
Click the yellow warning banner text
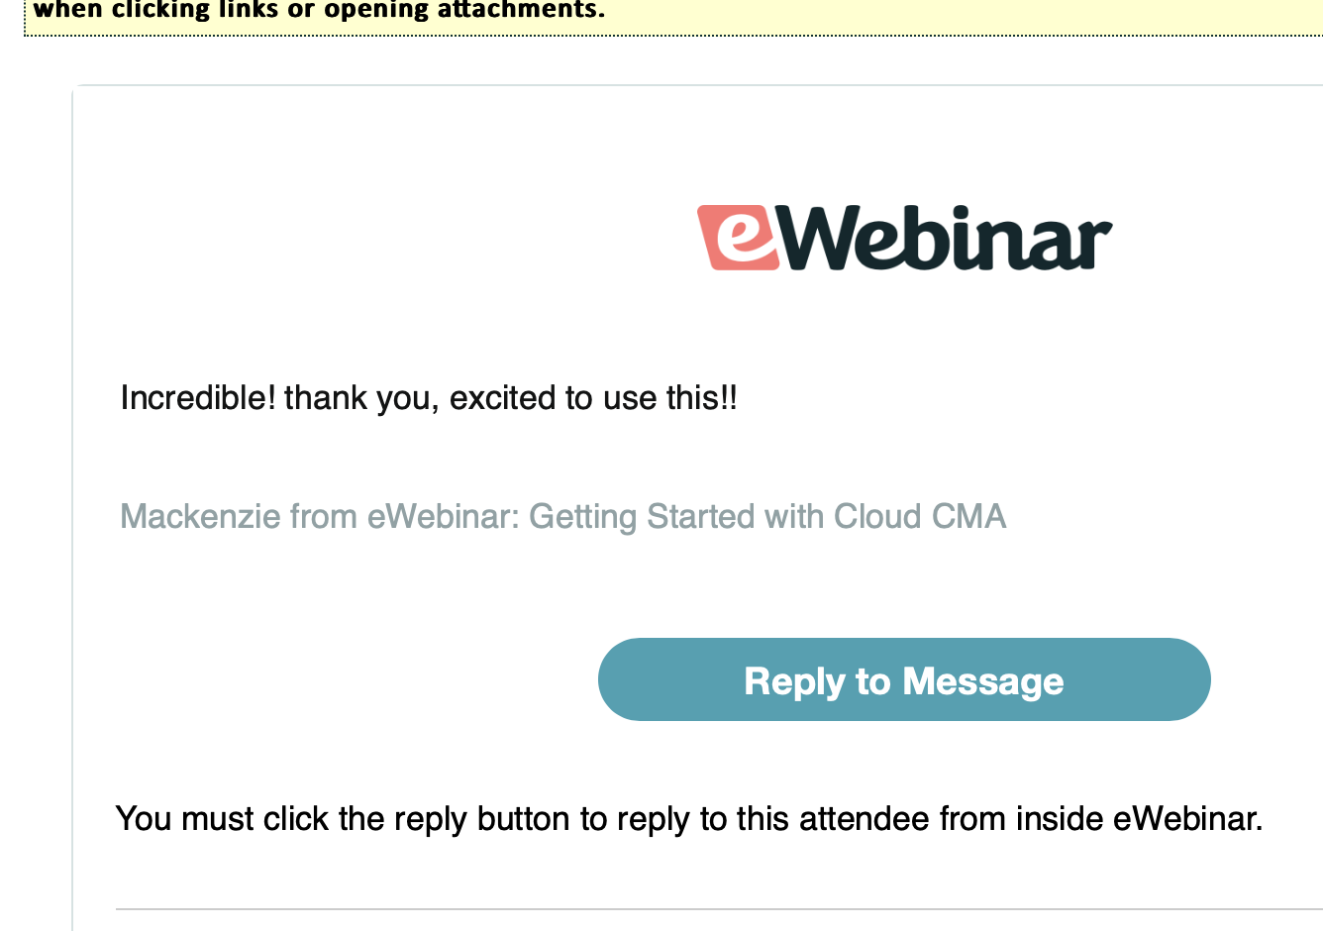(x=319, y=11)
